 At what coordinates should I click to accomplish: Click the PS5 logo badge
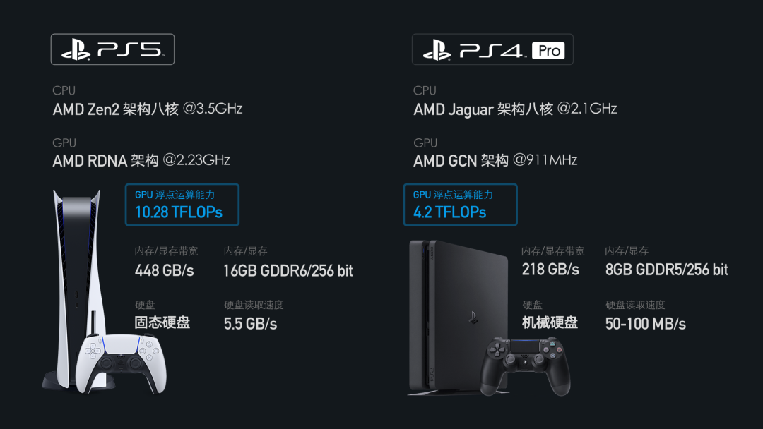tap(112, 49)
